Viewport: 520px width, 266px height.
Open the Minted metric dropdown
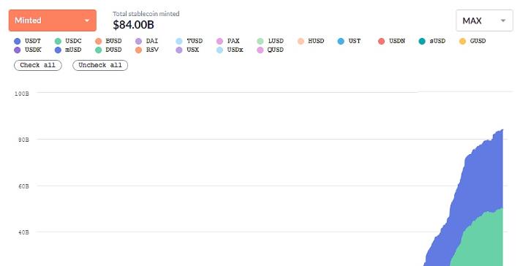(x=53, y=20)
